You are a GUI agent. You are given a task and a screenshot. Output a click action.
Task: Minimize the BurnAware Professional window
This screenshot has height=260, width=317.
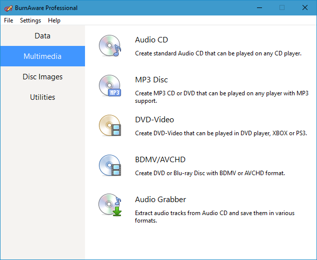(259, 8)
